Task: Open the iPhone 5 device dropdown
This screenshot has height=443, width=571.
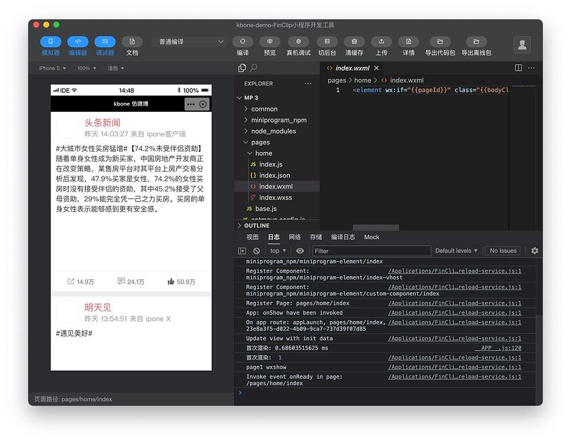Action: point(52,68)
